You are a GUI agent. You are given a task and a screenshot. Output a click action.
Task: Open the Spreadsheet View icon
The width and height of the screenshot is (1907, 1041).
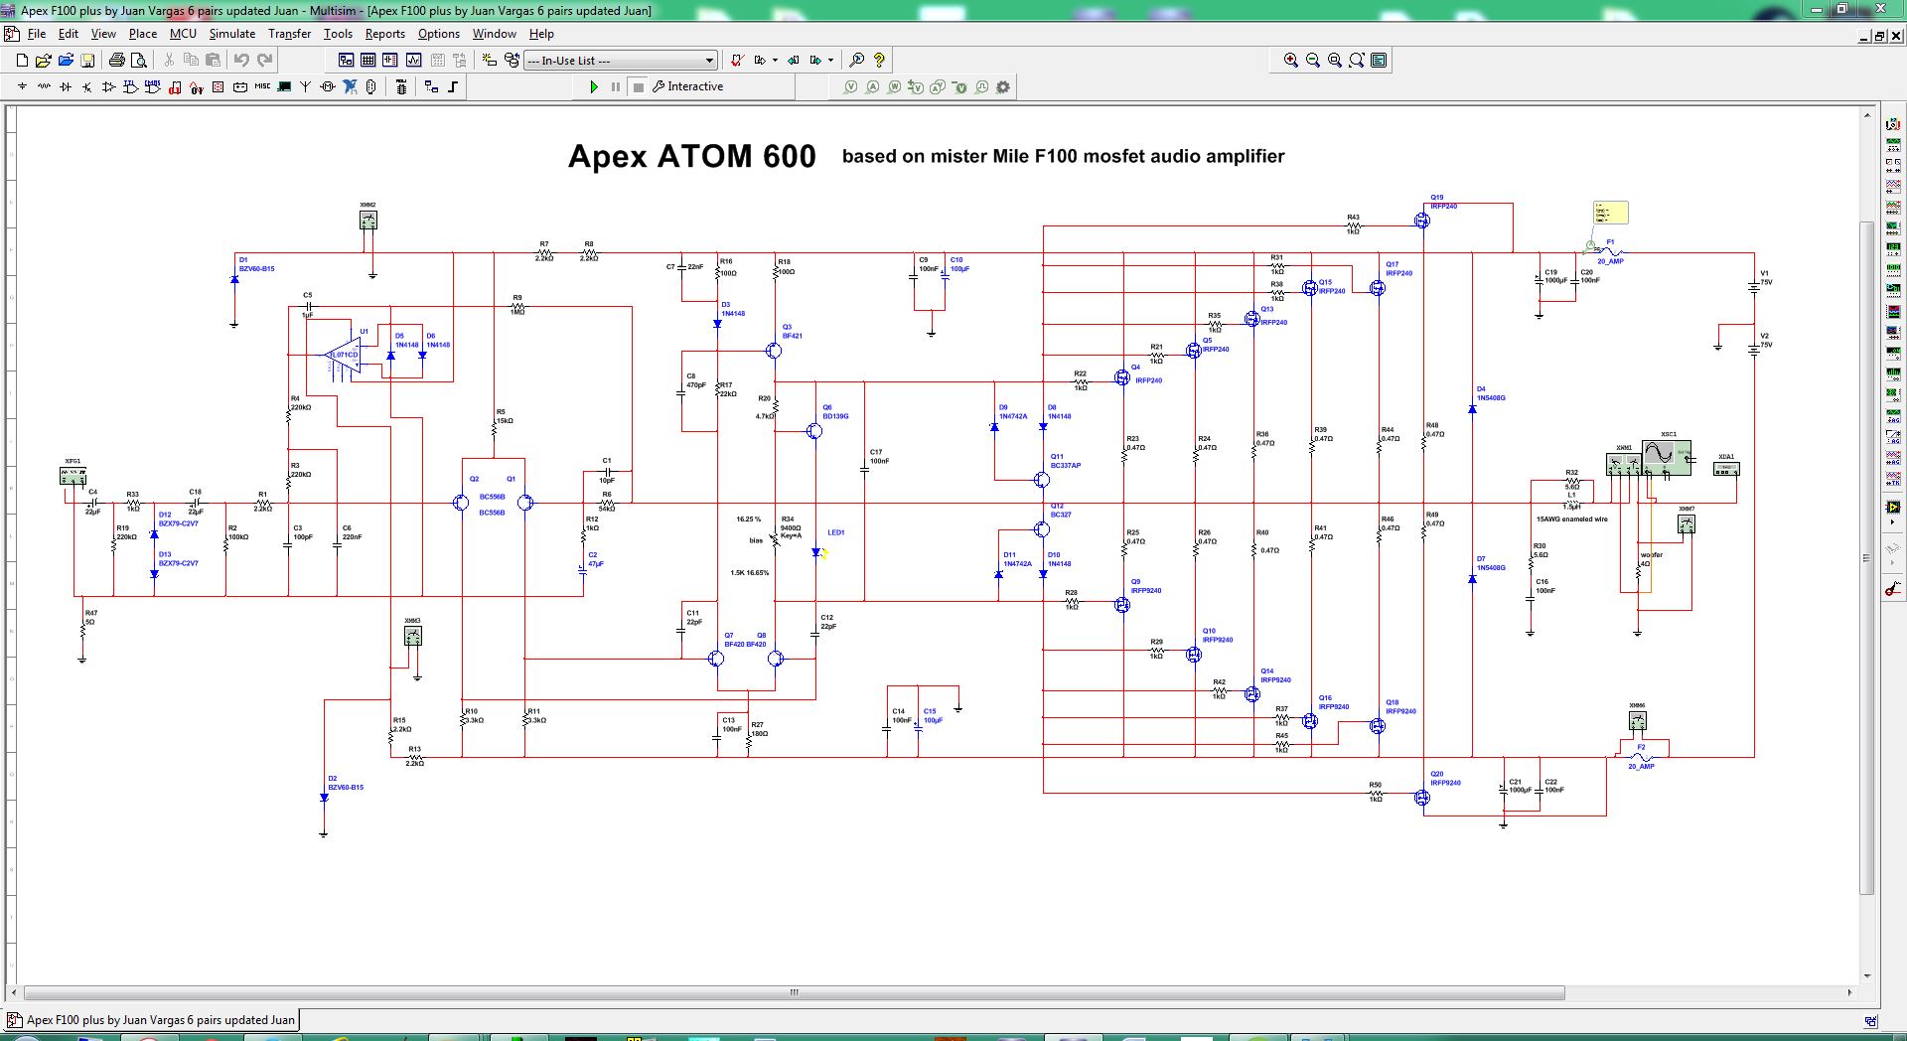pyautogui.click(x=367, y=60)
